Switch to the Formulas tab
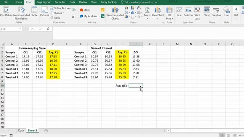 pyautogui.click(x=60, y=2)
